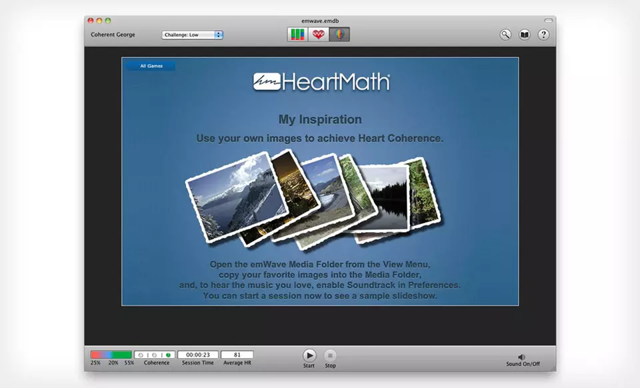Click the Coherent George user name
The image size is (640, 388).
[x=112, y=34]
